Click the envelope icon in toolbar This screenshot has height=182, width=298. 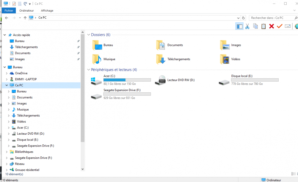pyautogui.click(x=288, y=26)
